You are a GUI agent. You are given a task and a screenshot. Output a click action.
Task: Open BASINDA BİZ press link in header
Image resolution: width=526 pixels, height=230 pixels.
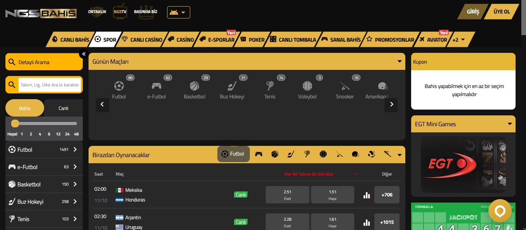[x=145, y=12]
